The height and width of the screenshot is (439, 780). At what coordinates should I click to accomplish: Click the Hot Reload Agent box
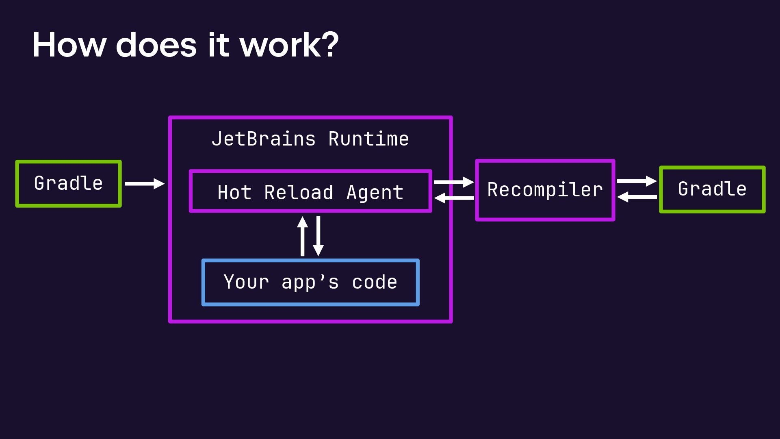point(310,192)
